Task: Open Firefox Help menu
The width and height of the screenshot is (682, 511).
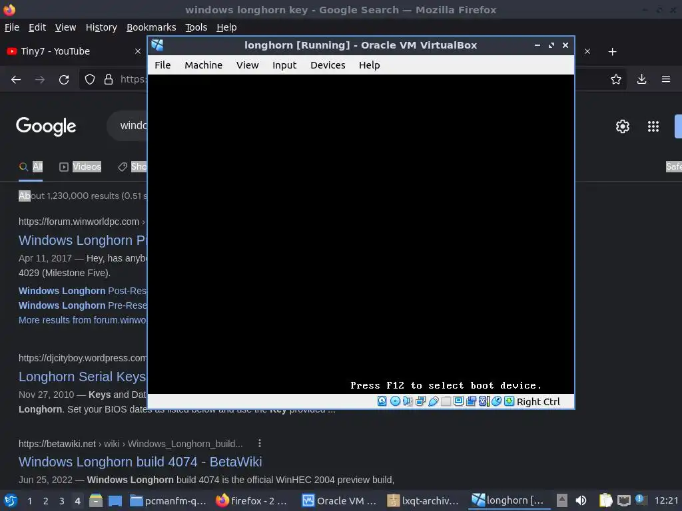Action: pyautogui.click(x=226, y=27)
